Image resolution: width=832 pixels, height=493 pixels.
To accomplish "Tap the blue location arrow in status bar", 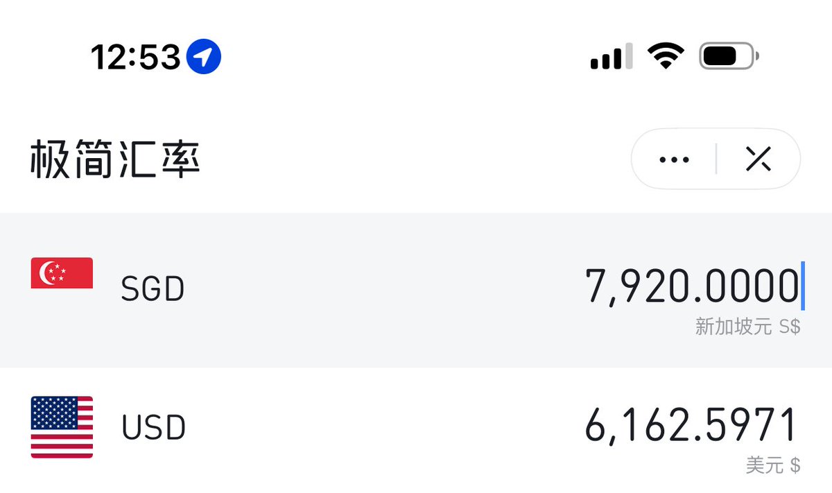I will (203, 56).
